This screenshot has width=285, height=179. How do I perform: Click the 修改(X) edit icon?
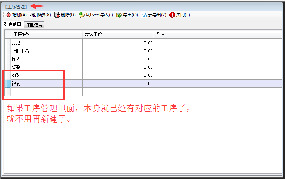(33, 15)
